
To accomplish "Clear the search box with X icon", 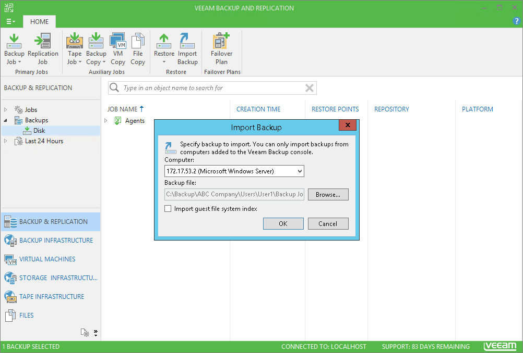I will point(310,88).
